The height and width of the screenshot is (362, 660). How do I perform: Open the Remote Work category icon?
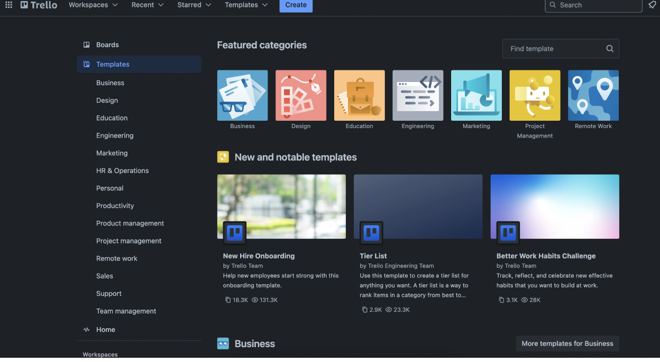(x=593, y=95)
